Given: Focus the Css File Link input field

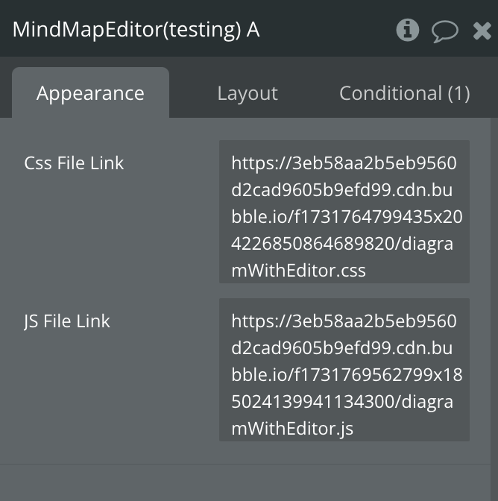Looking at the screenshot, I should [344, 212].
